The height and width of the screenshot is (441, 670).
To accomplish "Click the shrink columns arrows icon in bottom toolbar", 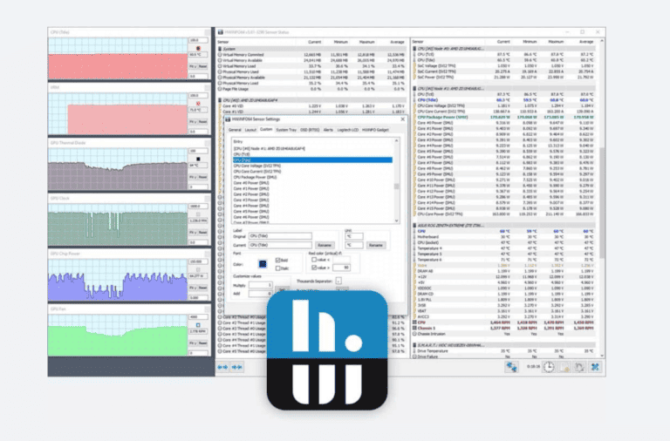I will 236,367.
